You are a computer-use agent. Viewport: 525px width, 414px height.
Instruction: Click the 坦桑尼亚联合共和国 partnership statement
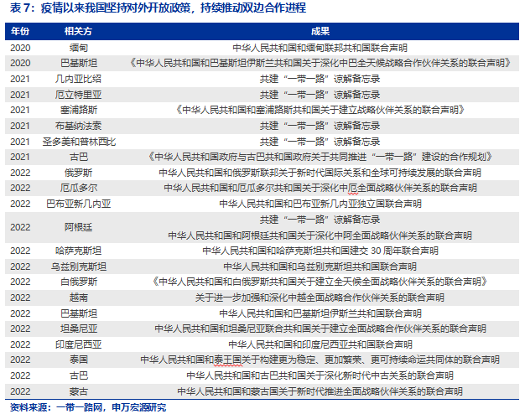pos(320,329)
